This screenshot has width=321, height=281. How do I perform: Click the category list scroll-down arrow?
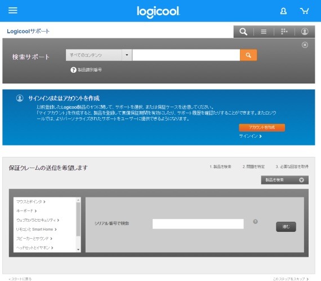click(x=78, y=249)
